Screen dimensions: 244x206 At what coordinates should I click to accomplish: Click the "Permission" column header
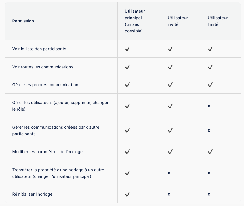[x=23, y=21]
